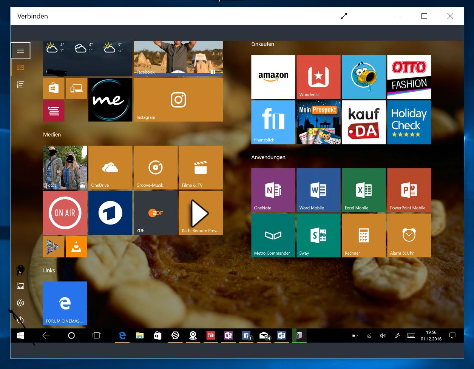The image size is (474, 369).
Task: Open the Mein Prospekt tile
Action: point(318,122)
